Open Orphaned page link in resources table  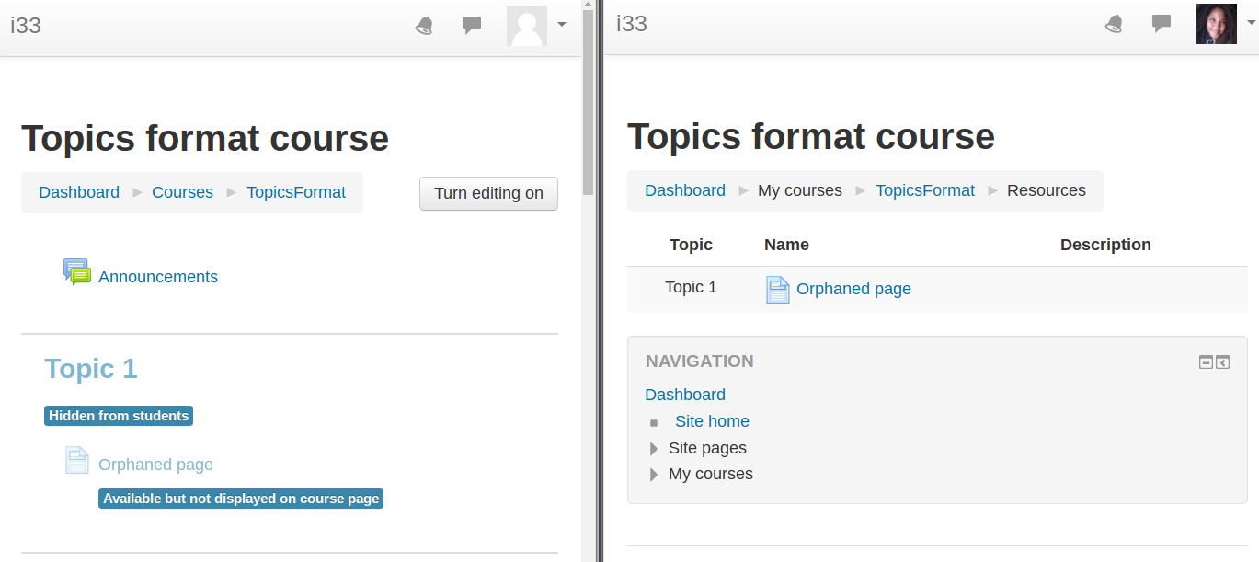click(853, 289)
